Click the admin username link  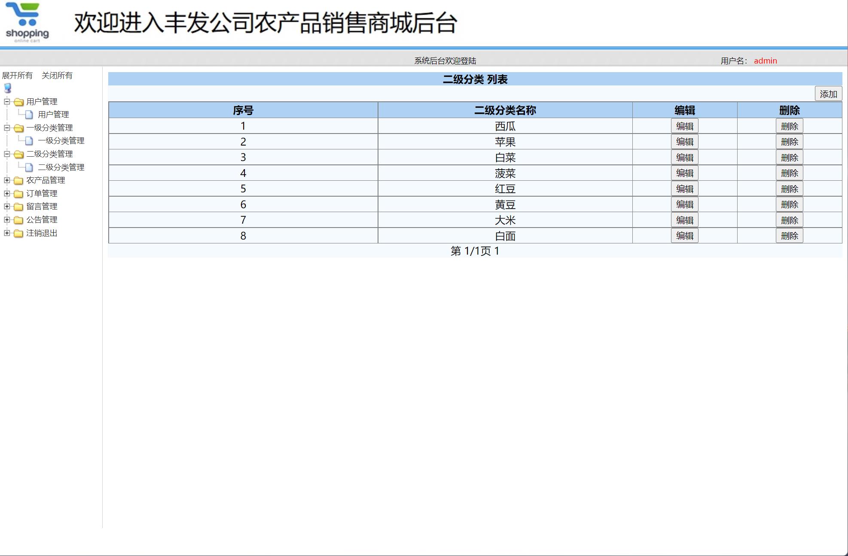[x=765, y=61]
